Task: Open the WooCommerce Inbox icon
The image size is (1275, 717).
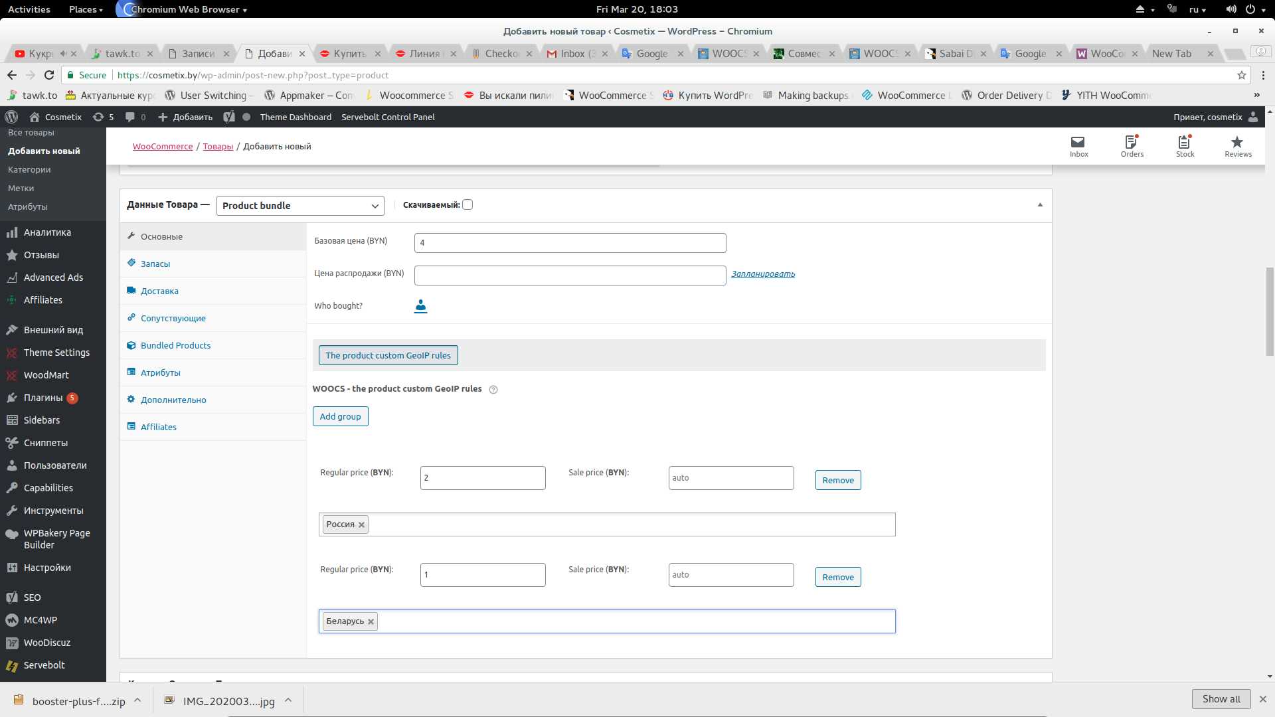Action: (1078, 146)
